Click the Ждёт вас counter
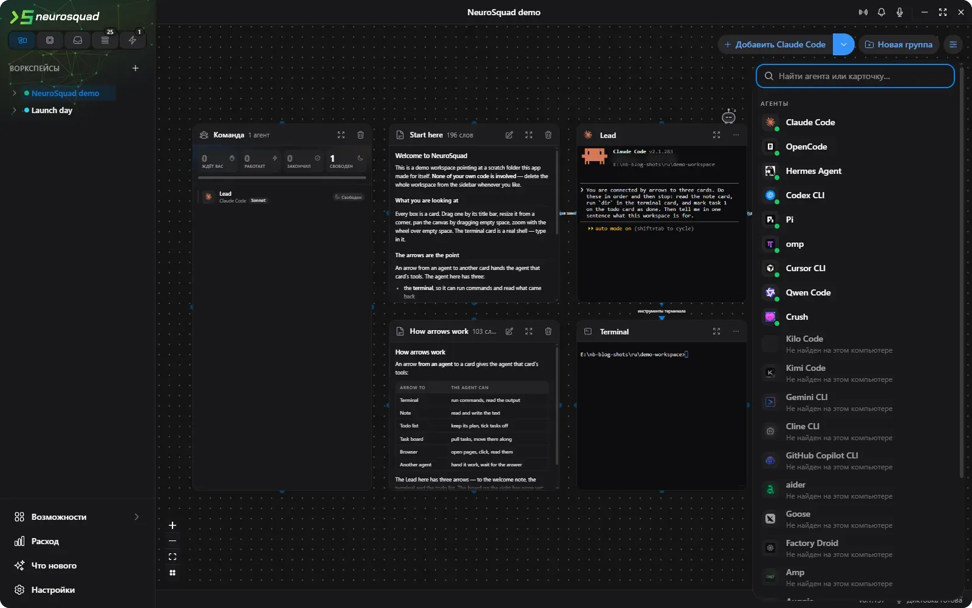This screenshot has height=608, width=972. pyautogui.click(x=218, y=161)
